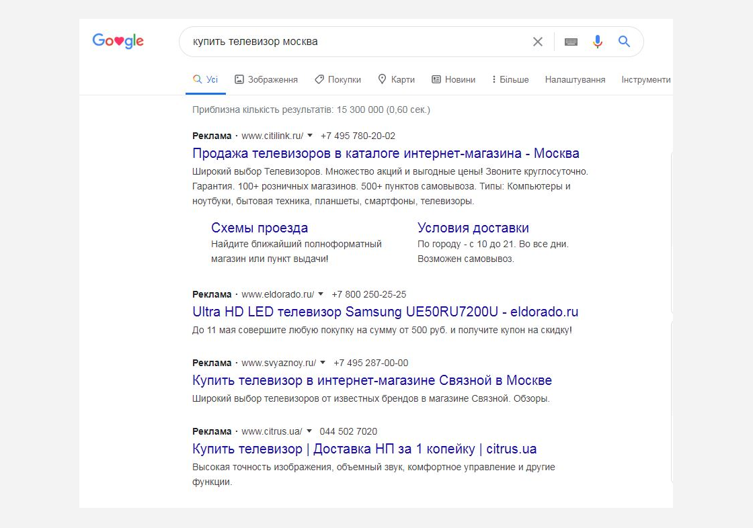Switch to the Карти tab
The width and height of the screenshot is (753, 528).
click(396, 80)
